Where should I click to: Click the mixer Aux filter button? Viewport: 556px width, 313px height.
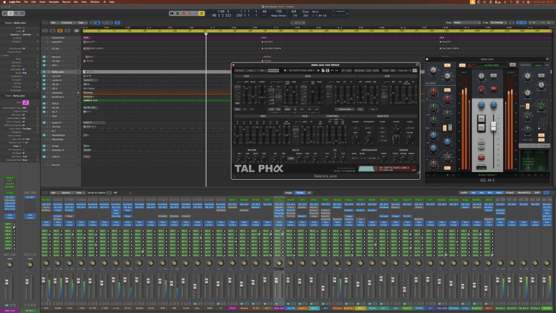point(481,193)
